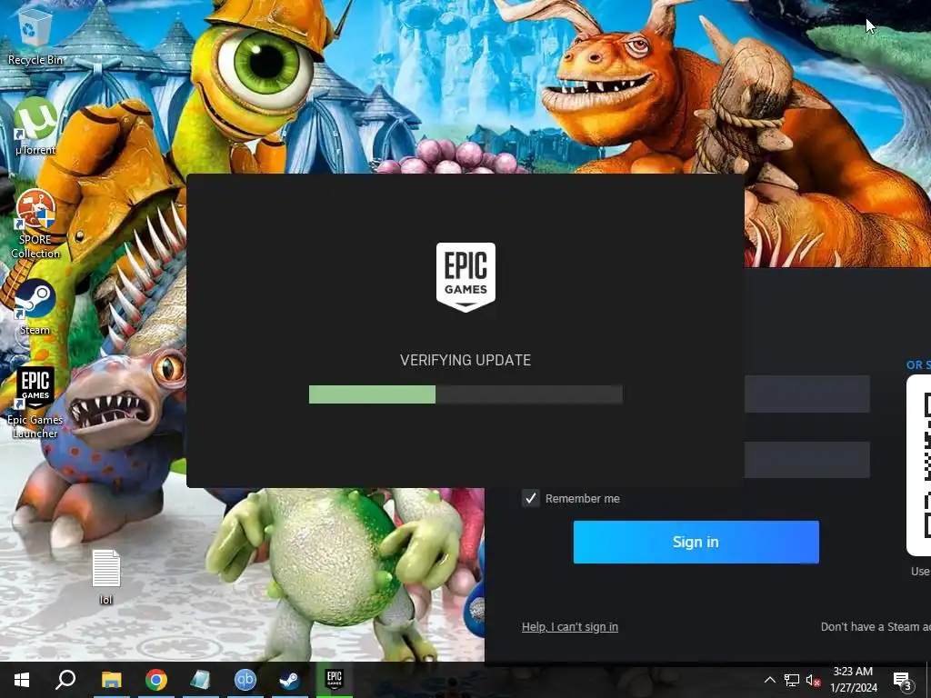
Task: Uncheck Remember me in Steam login
Action: (x=530, y=498)
